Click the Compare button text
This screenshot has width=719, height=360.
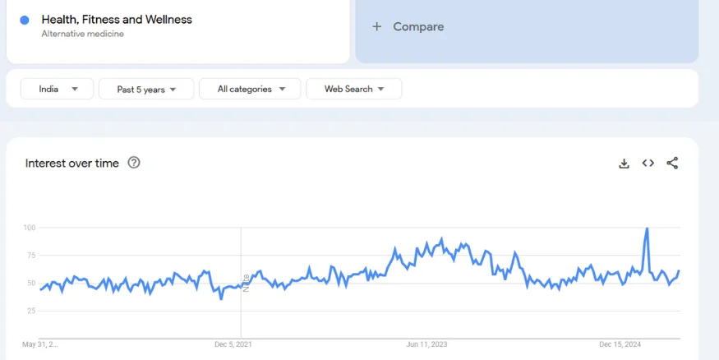click(418, 26)
